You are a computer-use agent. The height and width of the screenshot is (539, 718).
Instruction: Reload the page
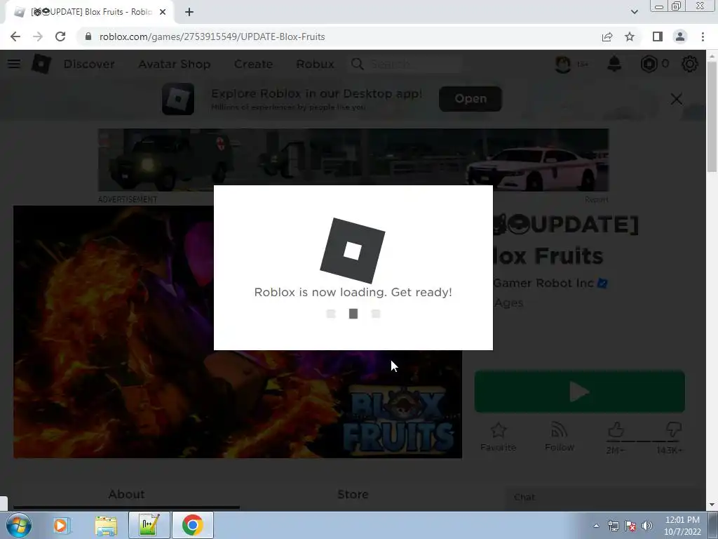pyautogui.click(x=60, y=36)
